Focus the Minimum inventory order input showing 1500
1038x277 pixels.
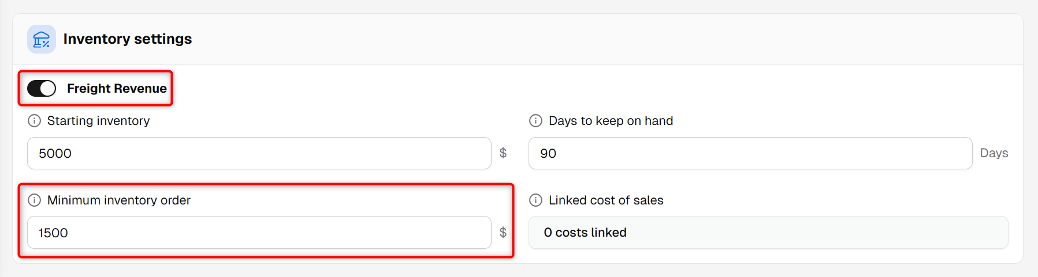tap(259, 233)
